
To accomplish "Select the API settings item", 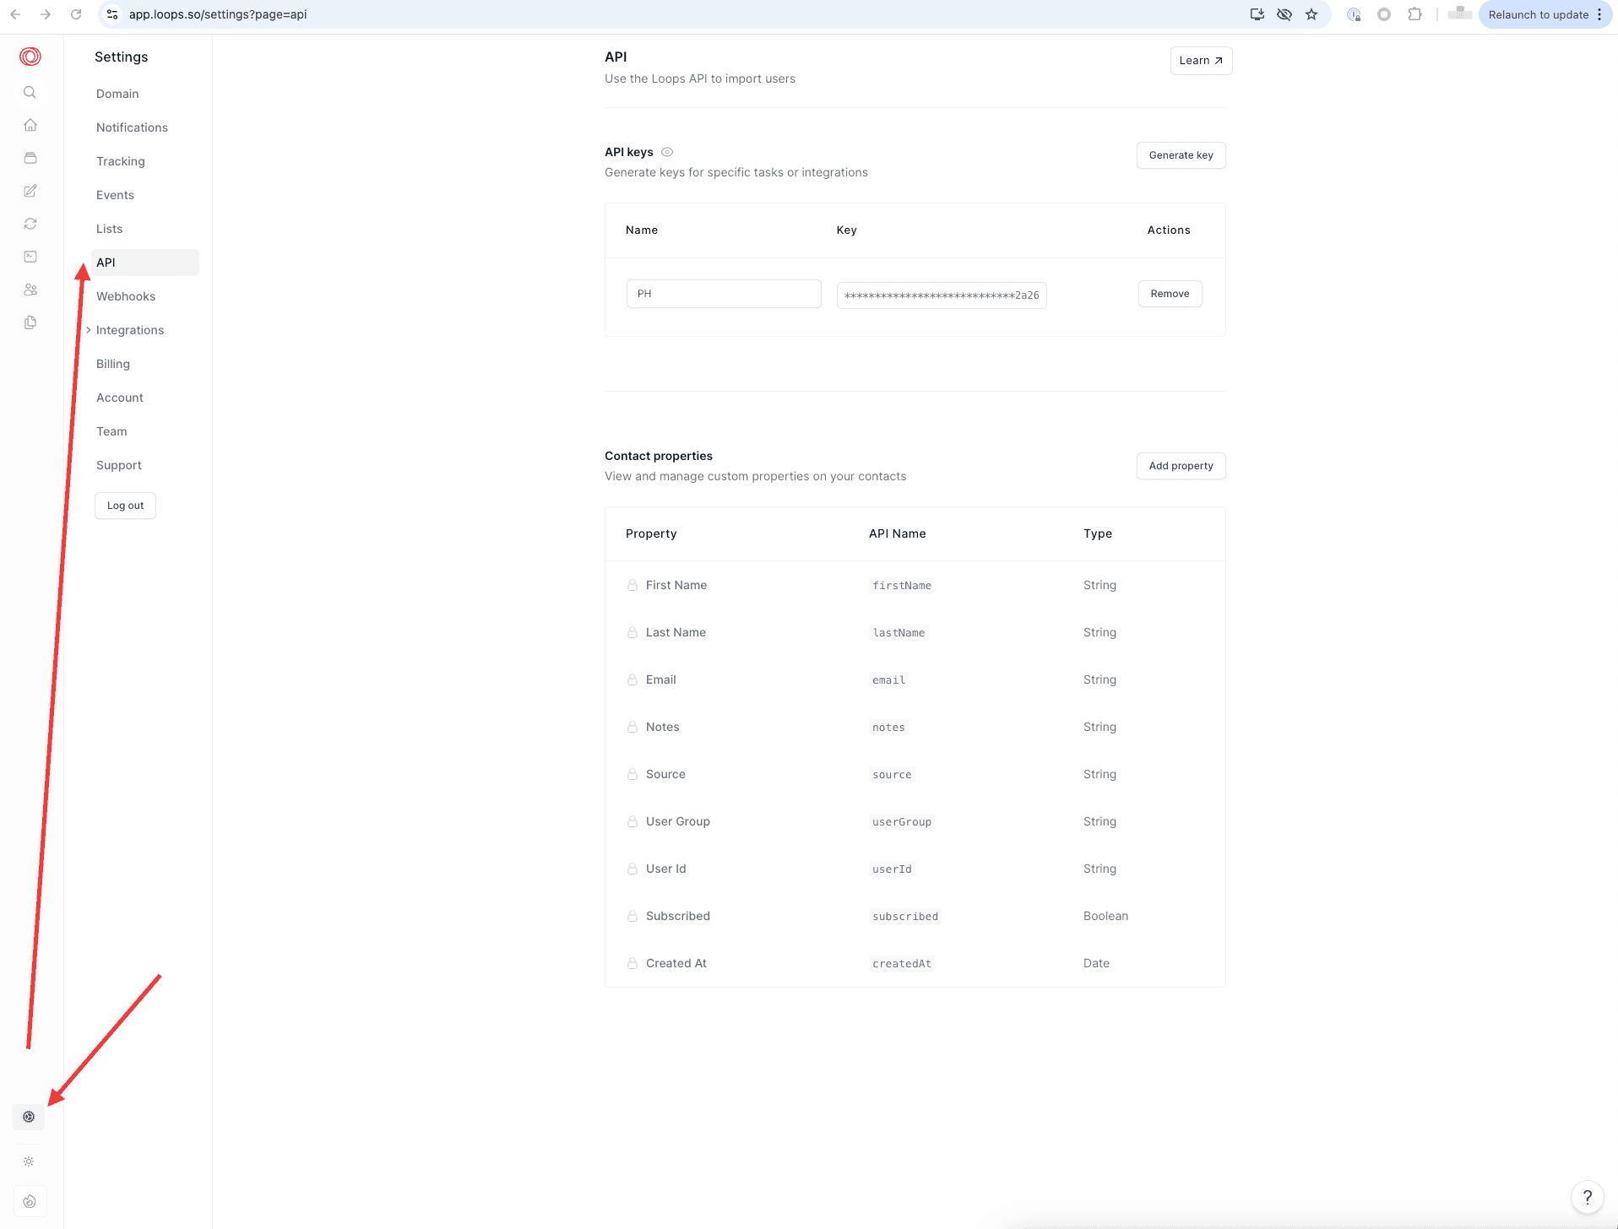I will [x=145, y=263].
